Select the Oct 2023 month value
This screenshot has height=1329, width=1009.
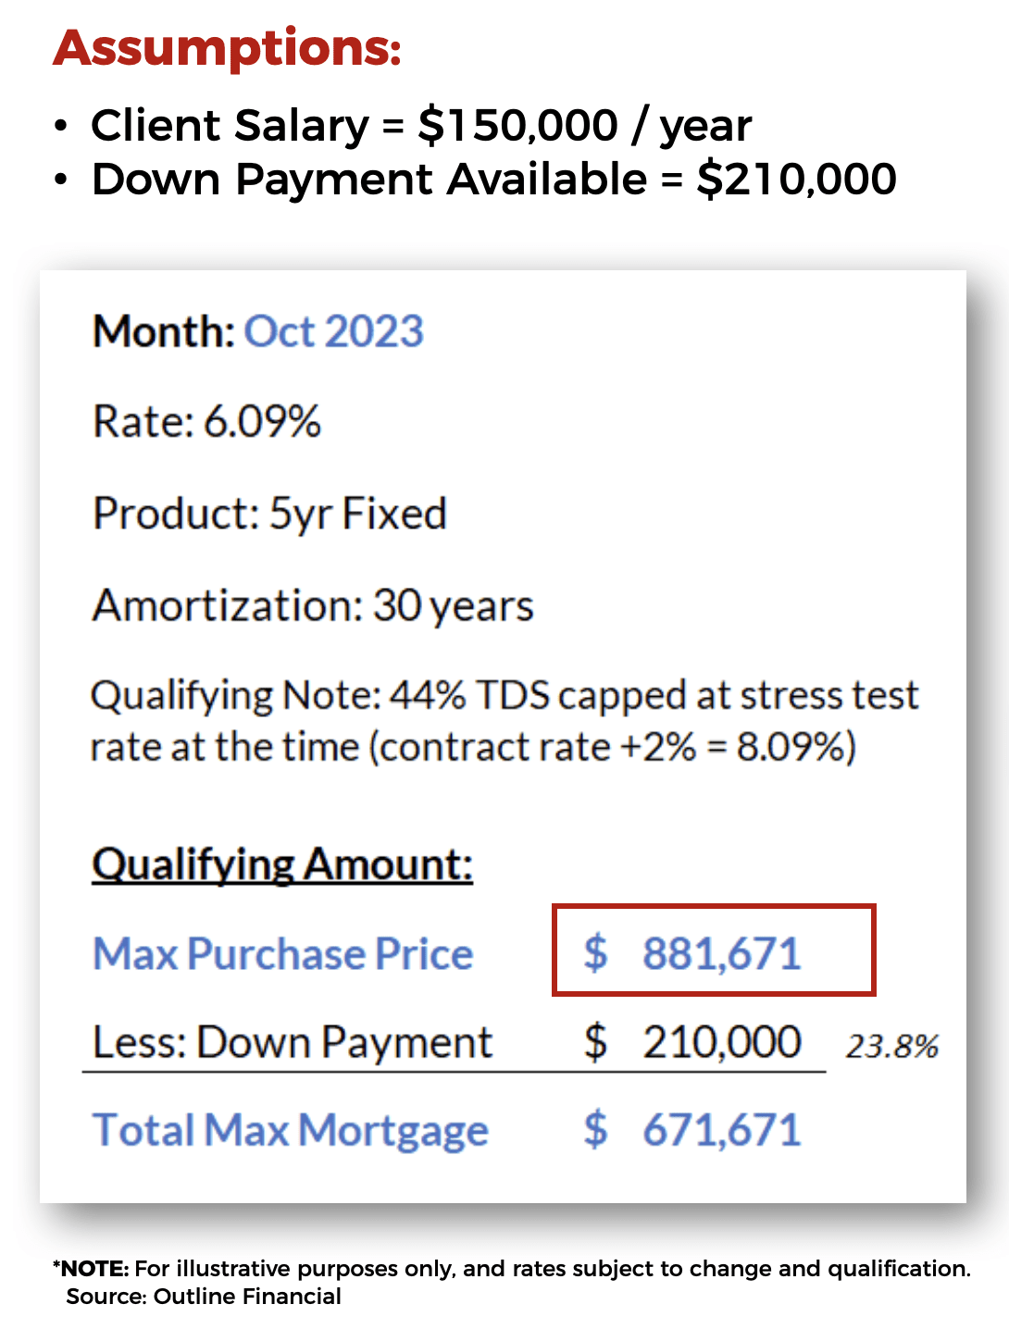pyautogui.click(x=333, y=331)
